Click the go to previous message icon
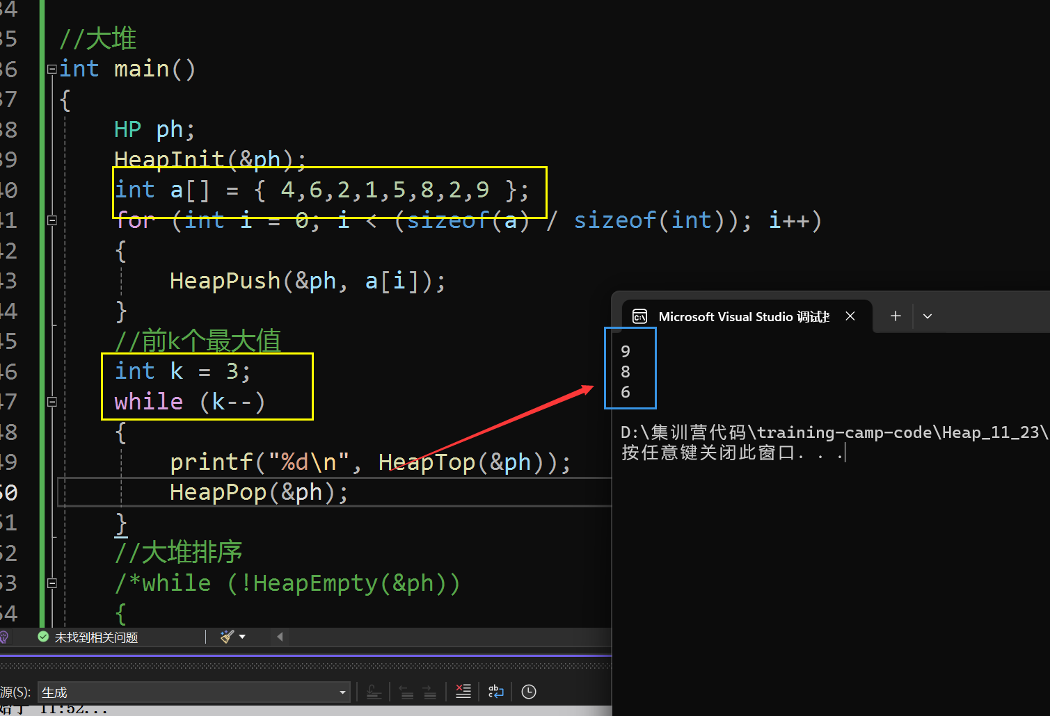The width and height of the screenshot is (1050, 716). pos(407,692)
